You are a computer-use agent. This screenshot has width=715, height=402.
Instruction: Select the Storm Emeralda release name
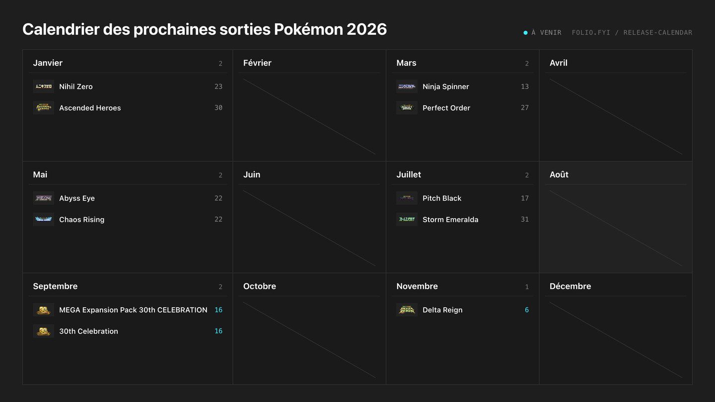450,219
